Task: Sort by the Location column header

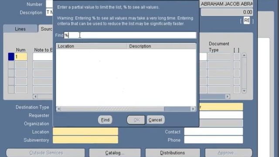Action: tap(92, 46)
